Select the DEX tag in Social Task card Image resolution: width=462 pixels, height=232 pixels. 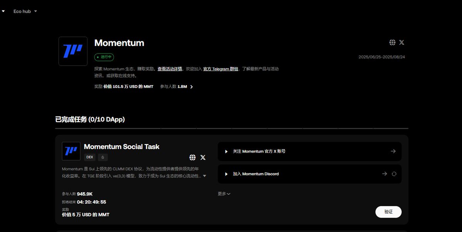[90, 157]
